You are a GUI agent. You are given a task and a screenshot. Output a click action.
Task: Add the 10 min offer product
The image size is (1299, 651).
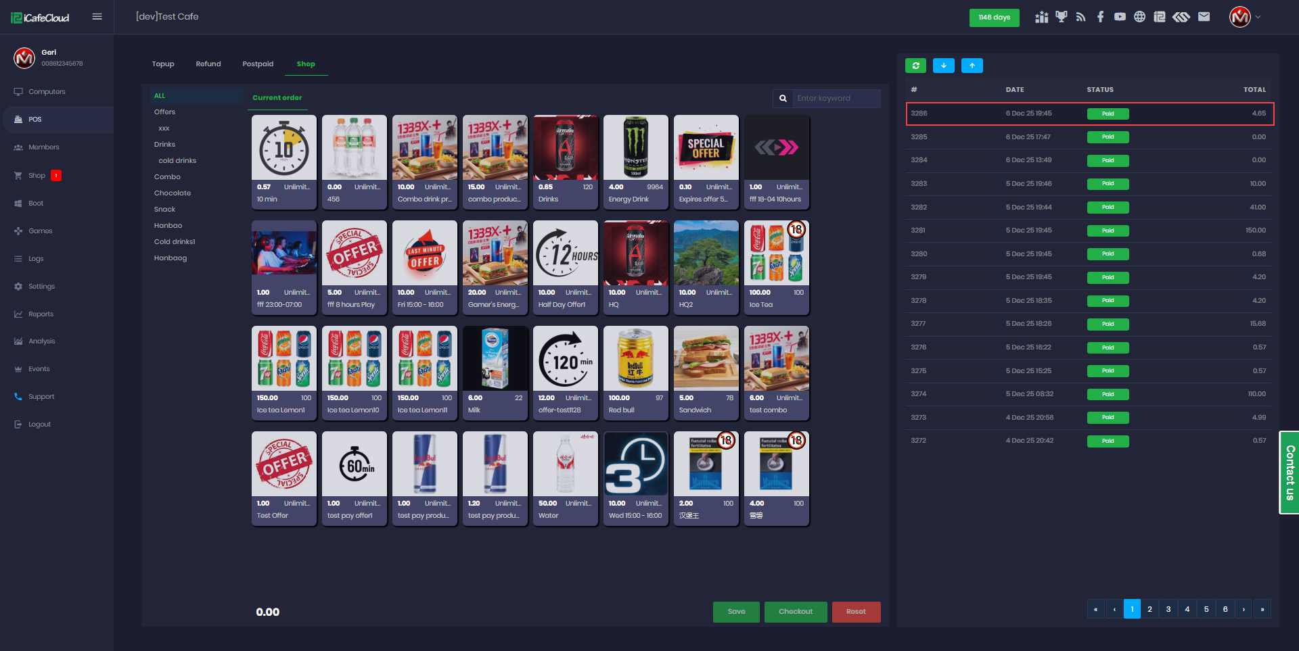tap(284, 162)
